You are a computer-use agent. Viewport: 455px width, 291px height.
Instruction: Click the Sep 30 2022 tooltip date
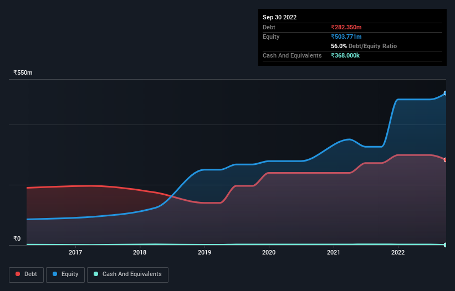coord(279,17)
